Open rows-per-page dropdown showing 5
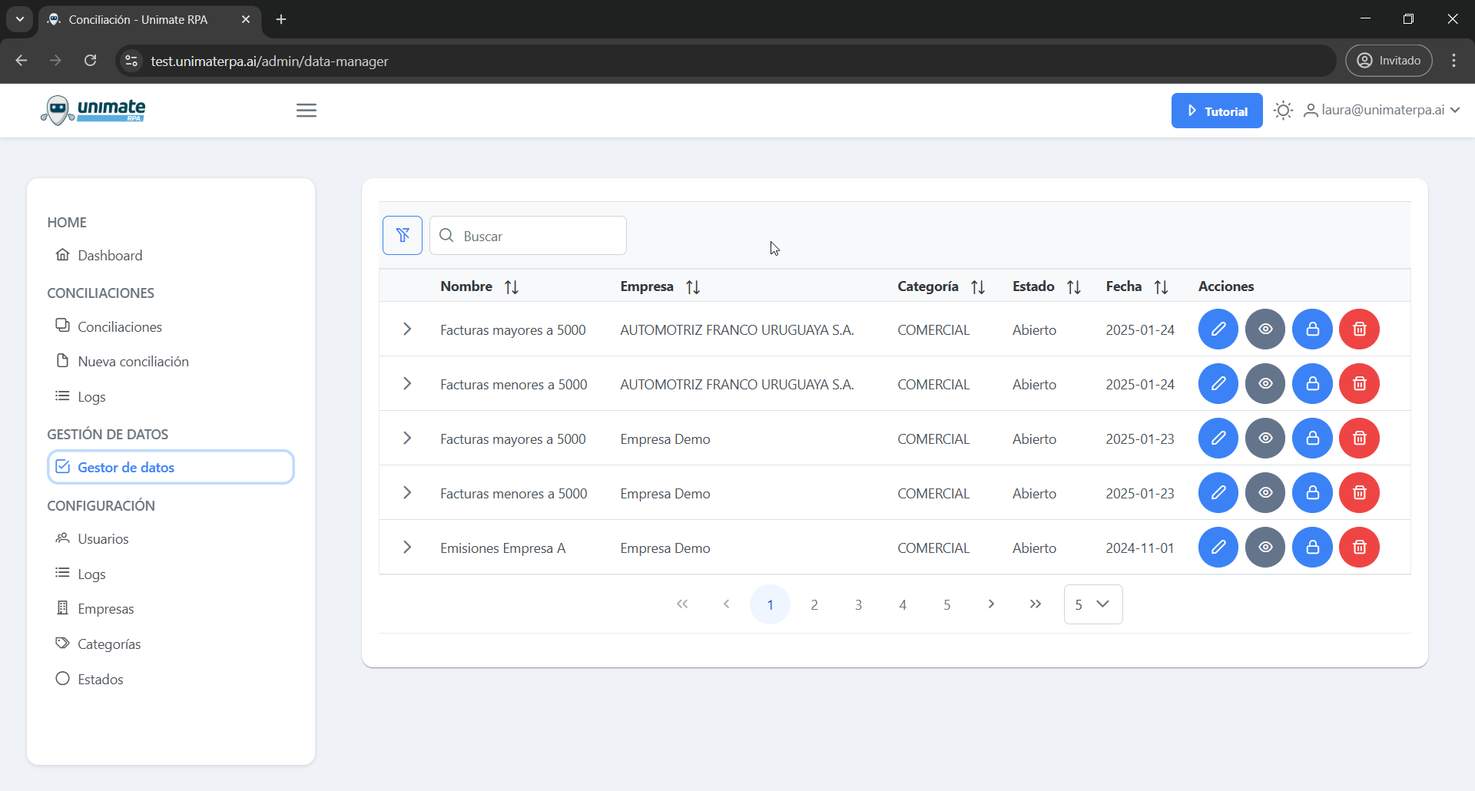 pos(1093,604)
